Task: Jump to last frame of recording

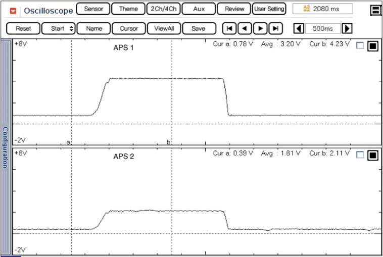Action: (x=275, y=29)
